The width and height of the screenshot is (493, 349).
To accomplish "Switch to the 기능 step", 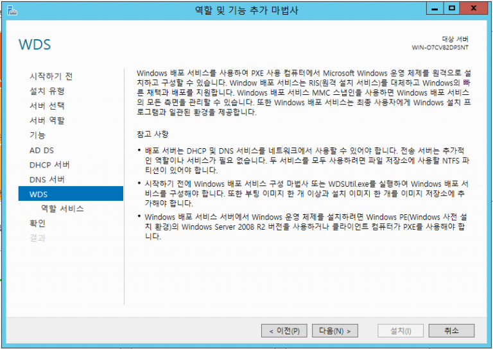I will (38, 135).
